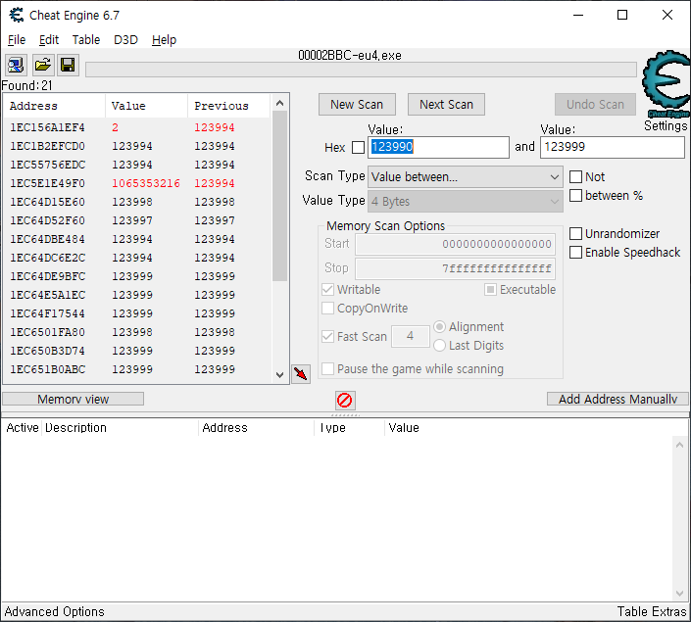Click red arrow to add selected addresses
The width and height of the screenshot is (691, 622).
[x=301, y=374]
